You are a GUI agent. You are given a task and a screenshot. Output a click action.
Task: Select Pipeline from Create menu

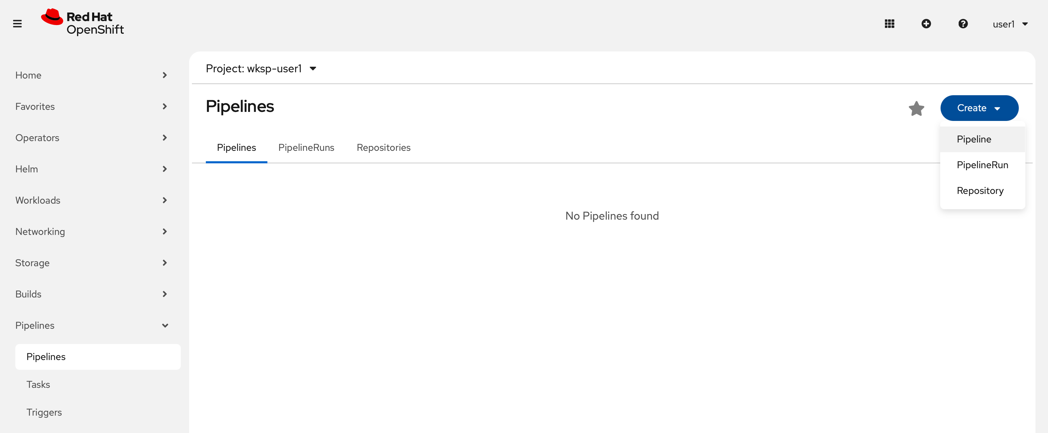click(x=974, y=139)
